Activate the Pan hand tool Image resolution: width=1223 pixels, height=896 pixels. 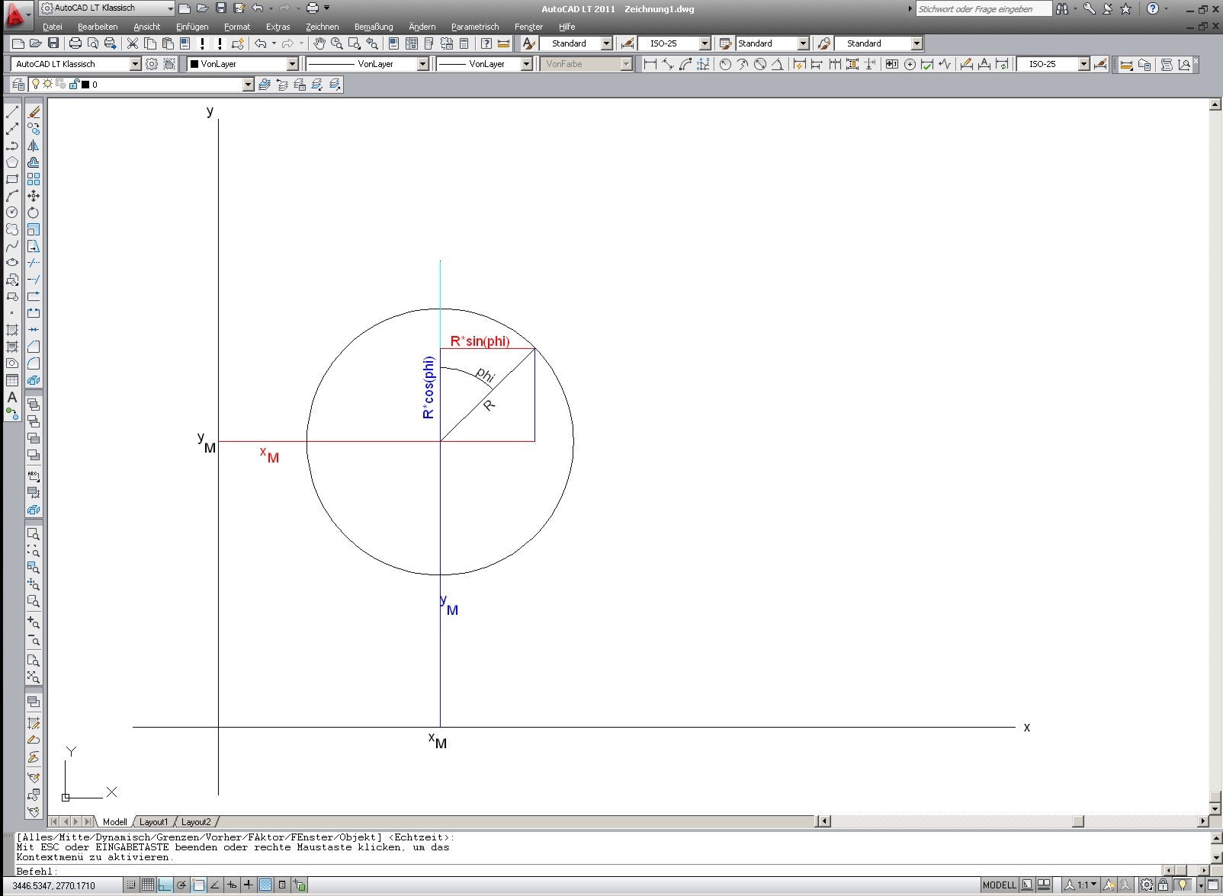(319, 43)
